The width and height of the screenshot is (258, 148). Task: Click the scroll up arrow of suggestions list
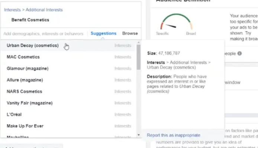click(x=139, y=43)
